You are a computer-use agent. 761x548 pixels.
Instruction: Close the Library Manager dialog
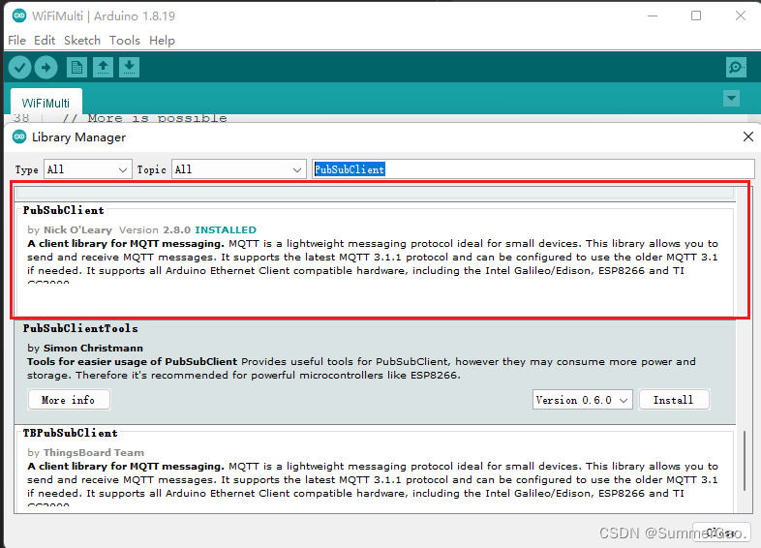[x=747, y=137]
